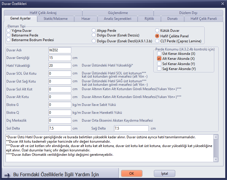The height and width of the screenshot is (180, 227).
Task: Open the Rijitlik tab
Action: pyautogui.click(x=149, y=19)
